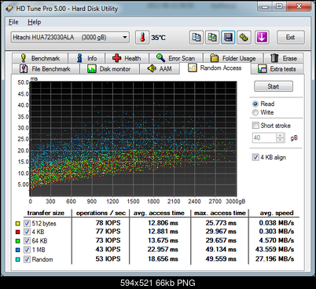
Task: Click the 49.559 ms max access time
Action: [x=221, y=258]
